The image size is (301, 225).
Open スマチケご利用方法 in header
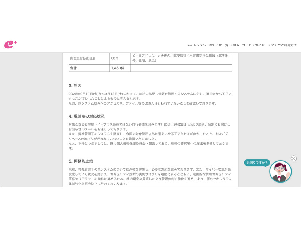(x=282, y=45)
